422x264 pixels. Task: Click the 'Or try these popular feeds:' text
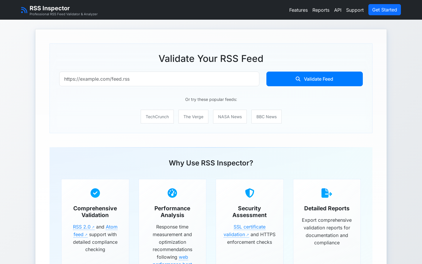211,99
